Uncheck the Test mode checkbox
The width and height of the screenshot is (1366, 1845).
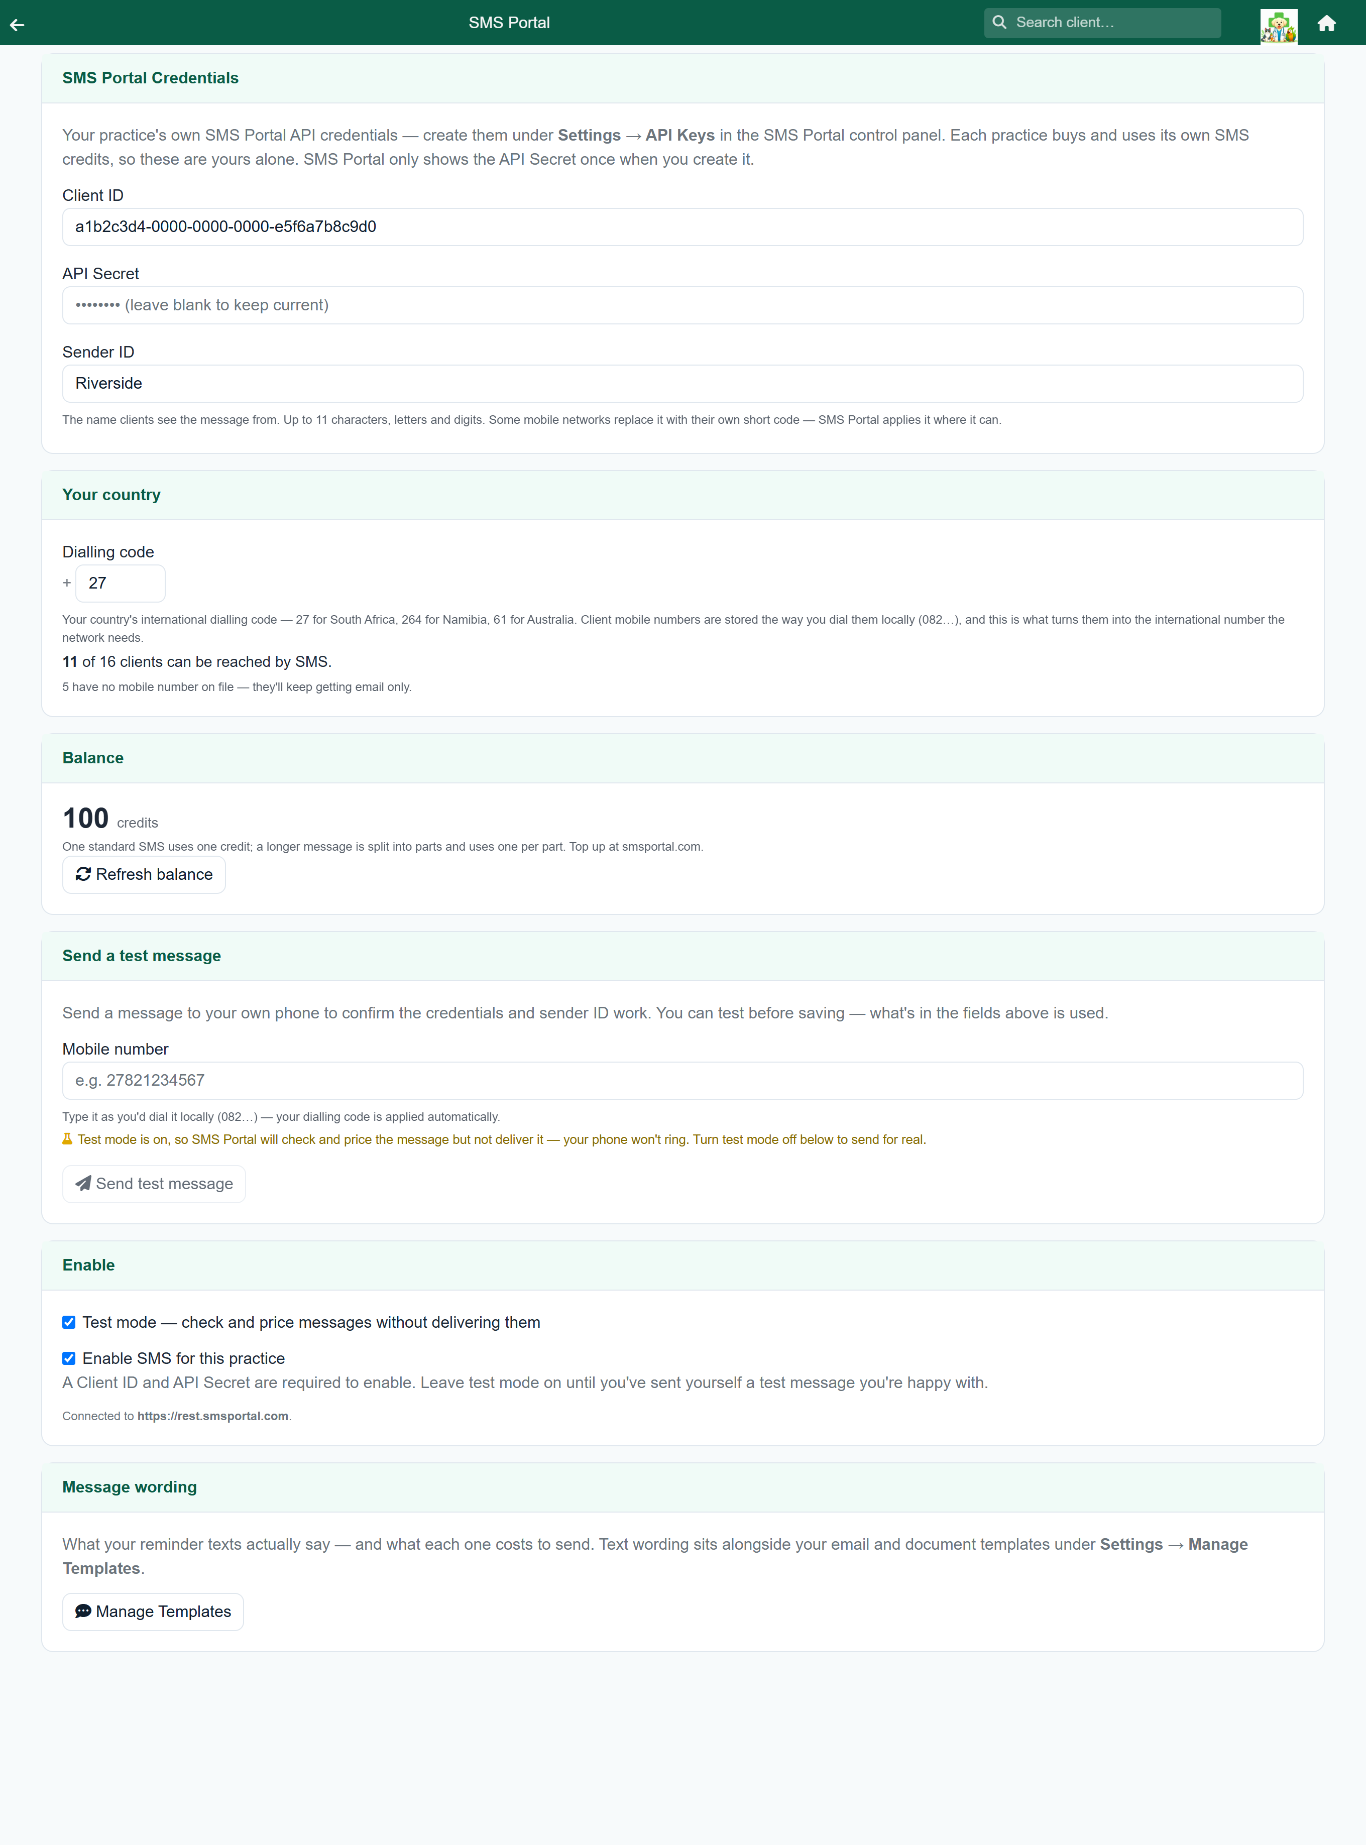point(69,1322)
